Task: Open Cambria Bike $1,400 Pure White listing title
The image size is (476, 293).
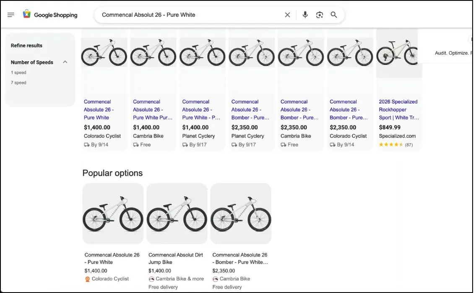Action: tap(152, 109)
